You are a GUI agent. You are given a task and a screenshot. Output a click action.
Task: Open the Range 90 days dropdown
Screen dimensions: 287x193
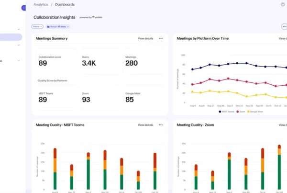(57, 26)
